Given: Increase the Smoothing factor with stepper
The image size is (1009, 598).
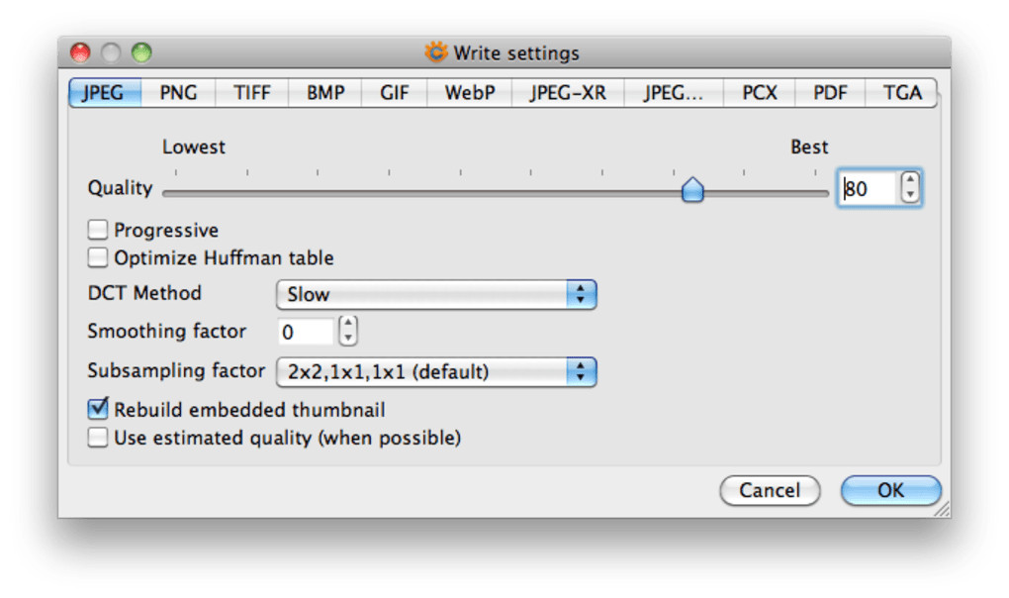Looking at the screenshot, I should 347,325.
